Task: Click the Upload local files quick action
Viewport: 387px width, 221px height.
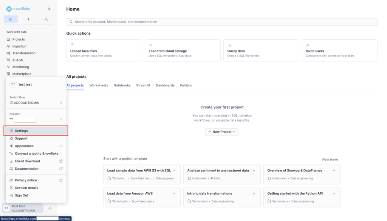Action: coord(104,51)
